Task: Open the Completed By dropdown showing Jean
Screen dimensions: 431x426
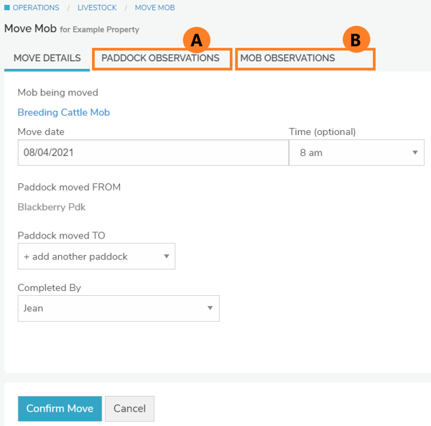Action: coord(118,308)
